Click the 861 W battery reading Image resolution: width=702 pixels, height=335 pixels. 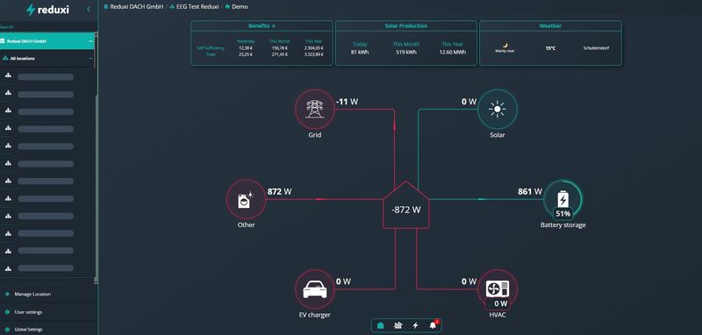(x=530, y=191)
